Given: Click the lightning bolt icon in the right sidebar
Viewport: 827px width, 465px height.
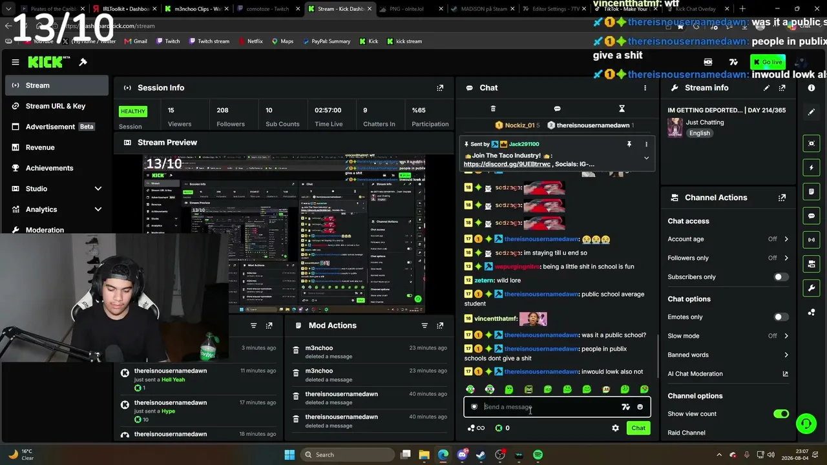Looking at the screenshot, I should pyautogui.click(x=811, y=167).
